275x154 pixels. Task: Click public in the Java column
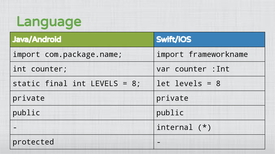[82, 113]
